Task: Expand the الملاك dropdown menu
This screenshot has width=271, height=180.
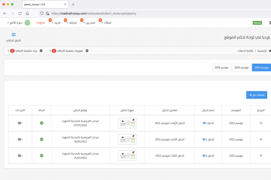Action: pos(107,23)
